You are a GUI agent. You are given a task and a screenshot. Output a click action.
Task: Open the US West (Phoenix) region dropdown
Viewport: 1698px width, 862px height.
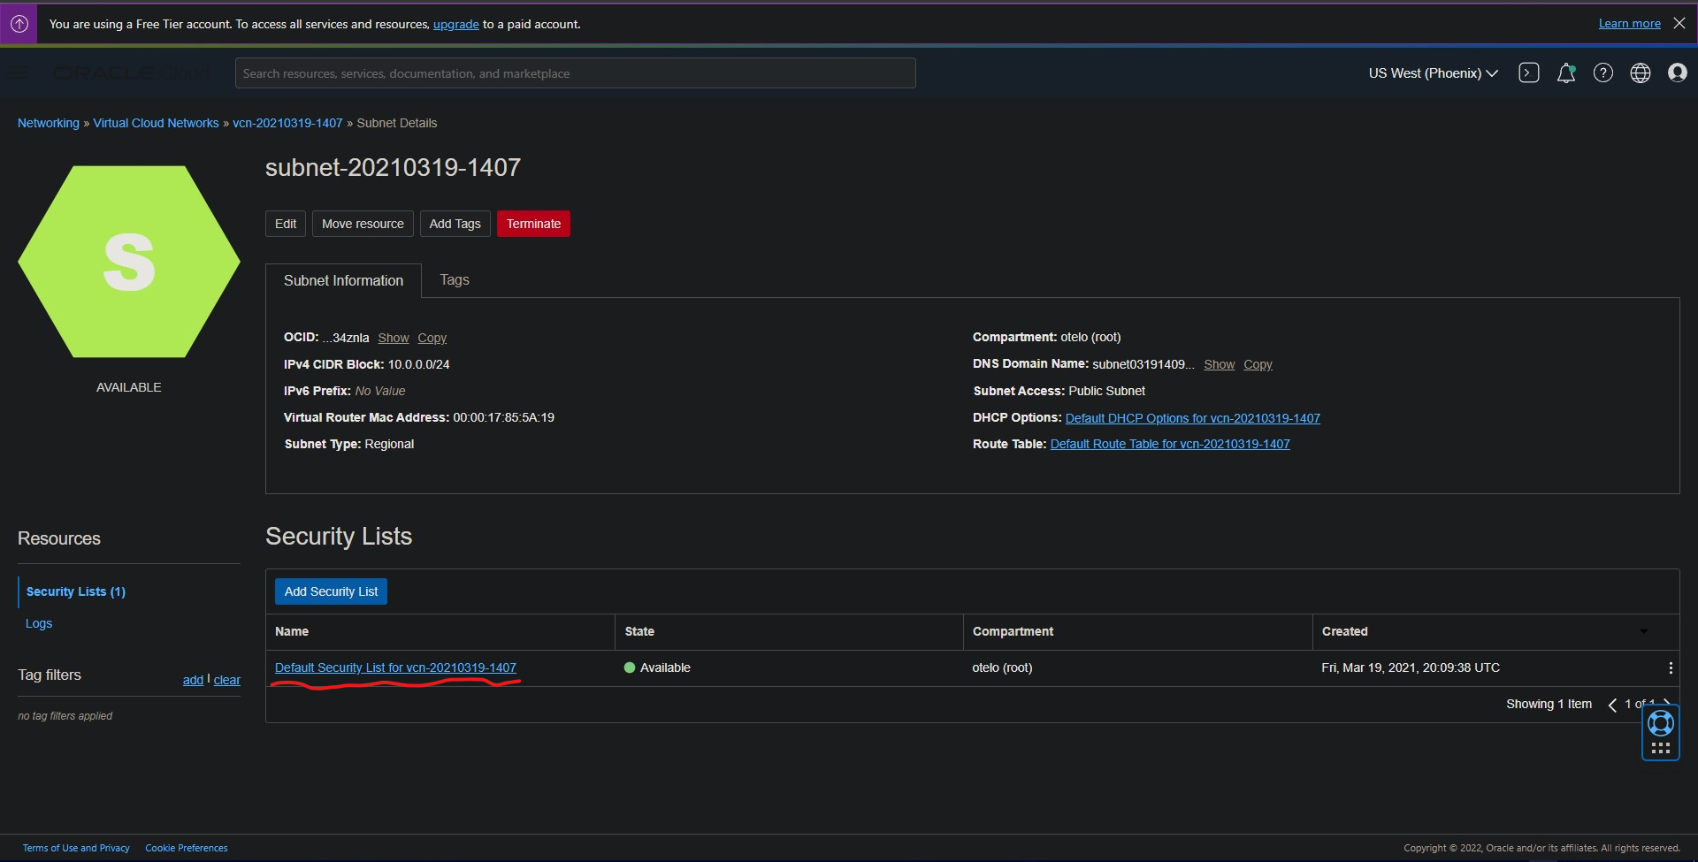click(1433, 73)
